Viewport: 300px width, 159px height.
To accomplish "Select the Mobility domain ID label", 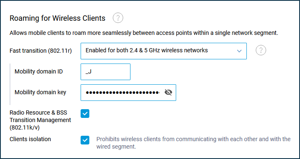I will pyautogui.click(x=39, y=71).
